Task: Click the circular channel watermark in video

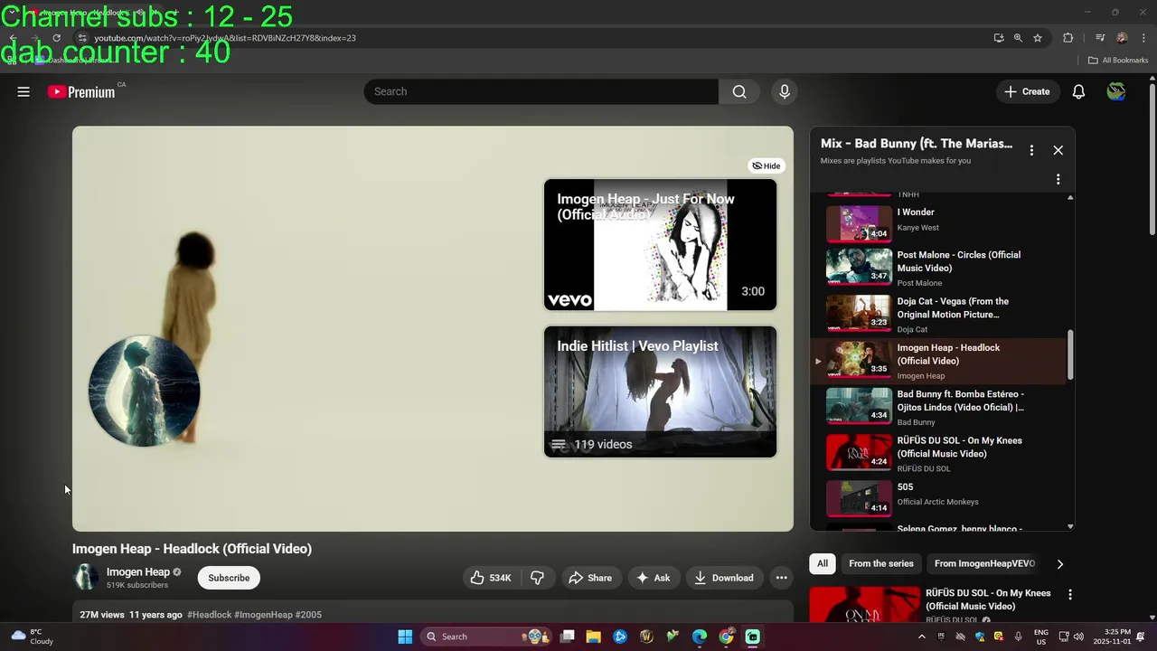Action: click(x=145, y=391)
